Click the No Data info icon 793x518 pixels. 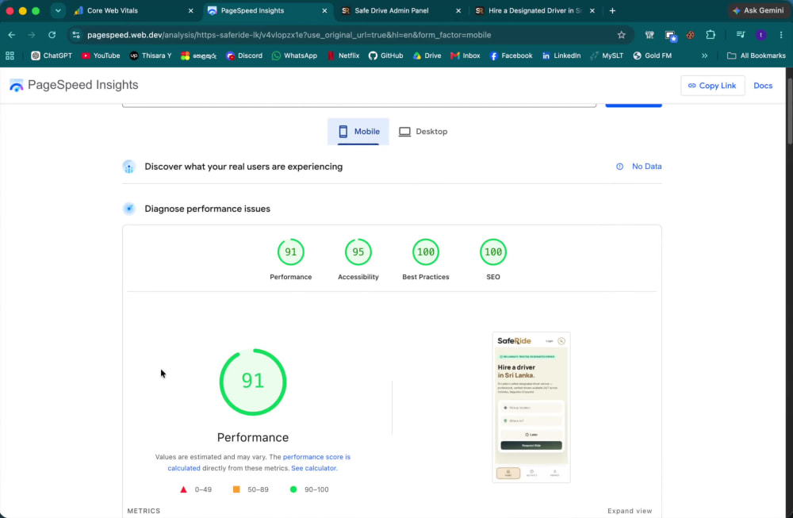(x=619, y=167)
